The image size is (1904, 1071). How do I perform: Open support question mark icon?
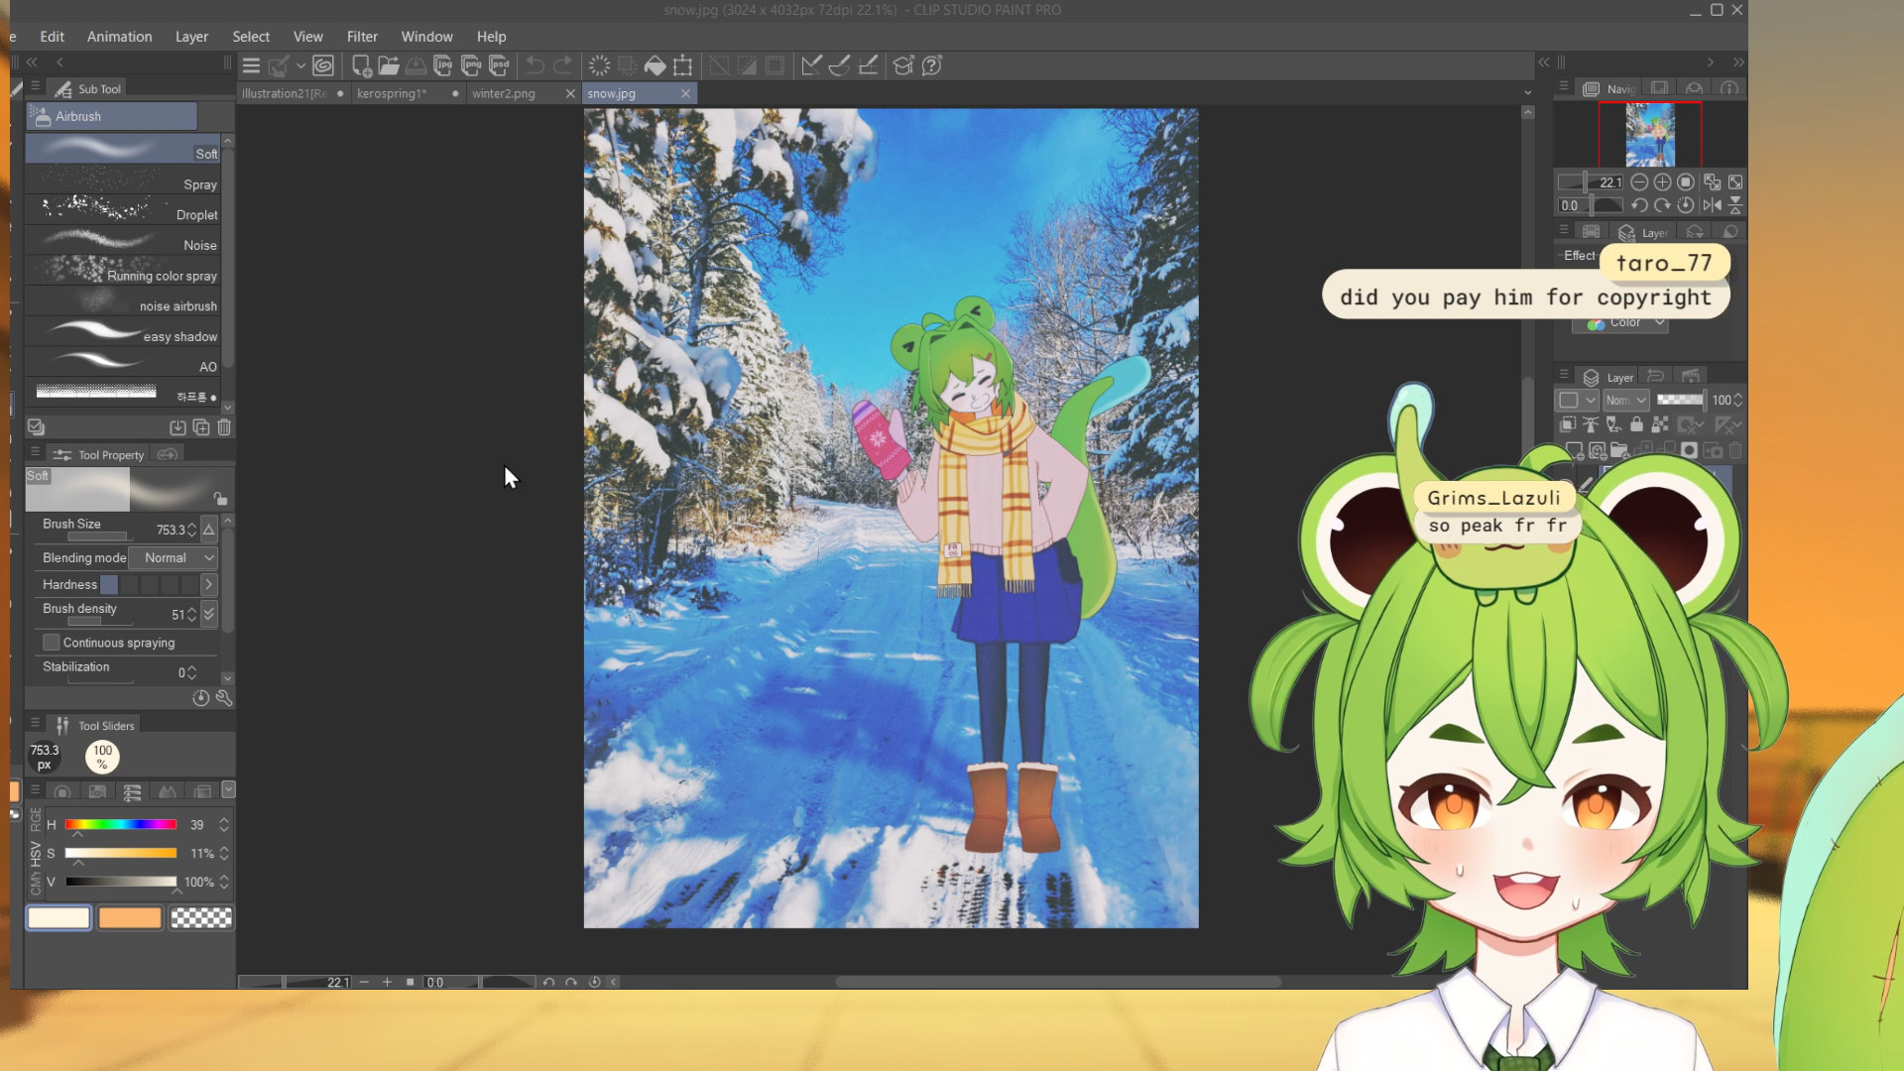pos(932,65)
